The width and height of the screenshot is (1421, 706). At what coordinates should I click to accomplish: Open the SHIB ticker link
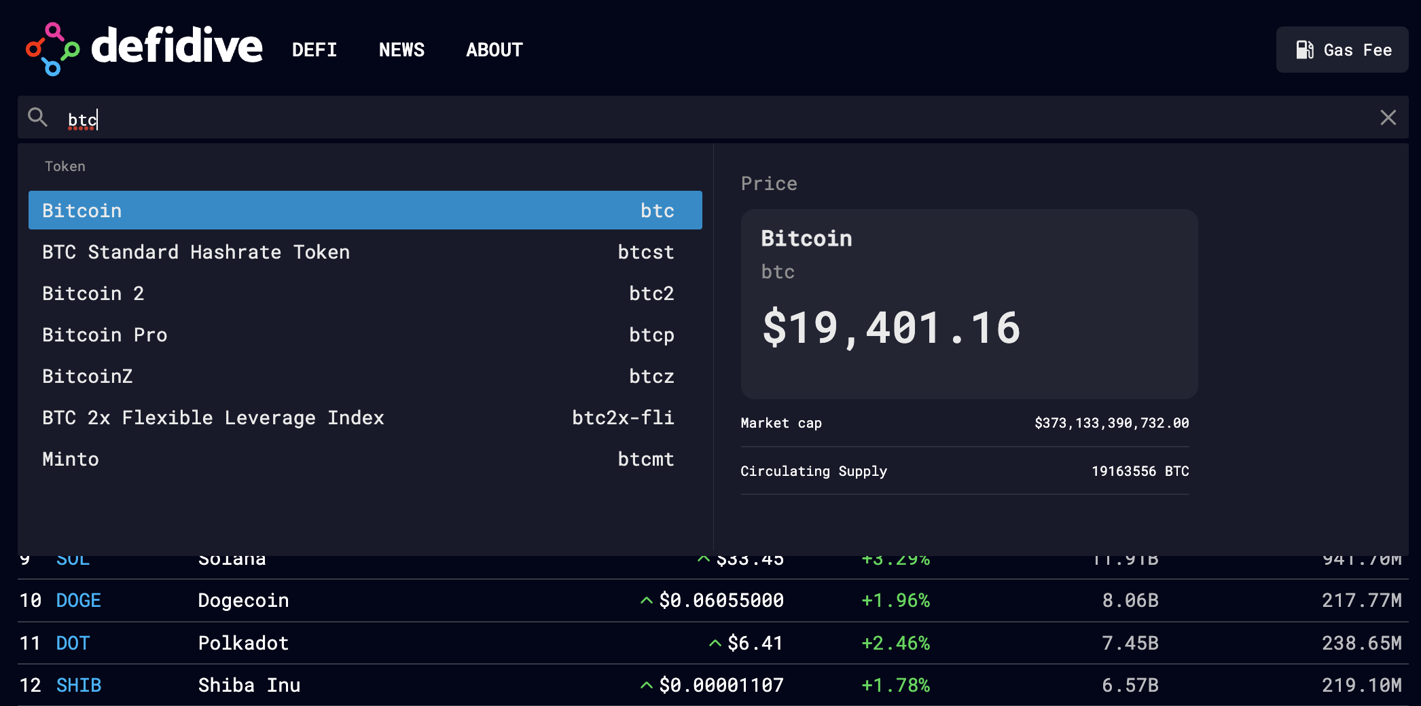click(x=79, y=685)
